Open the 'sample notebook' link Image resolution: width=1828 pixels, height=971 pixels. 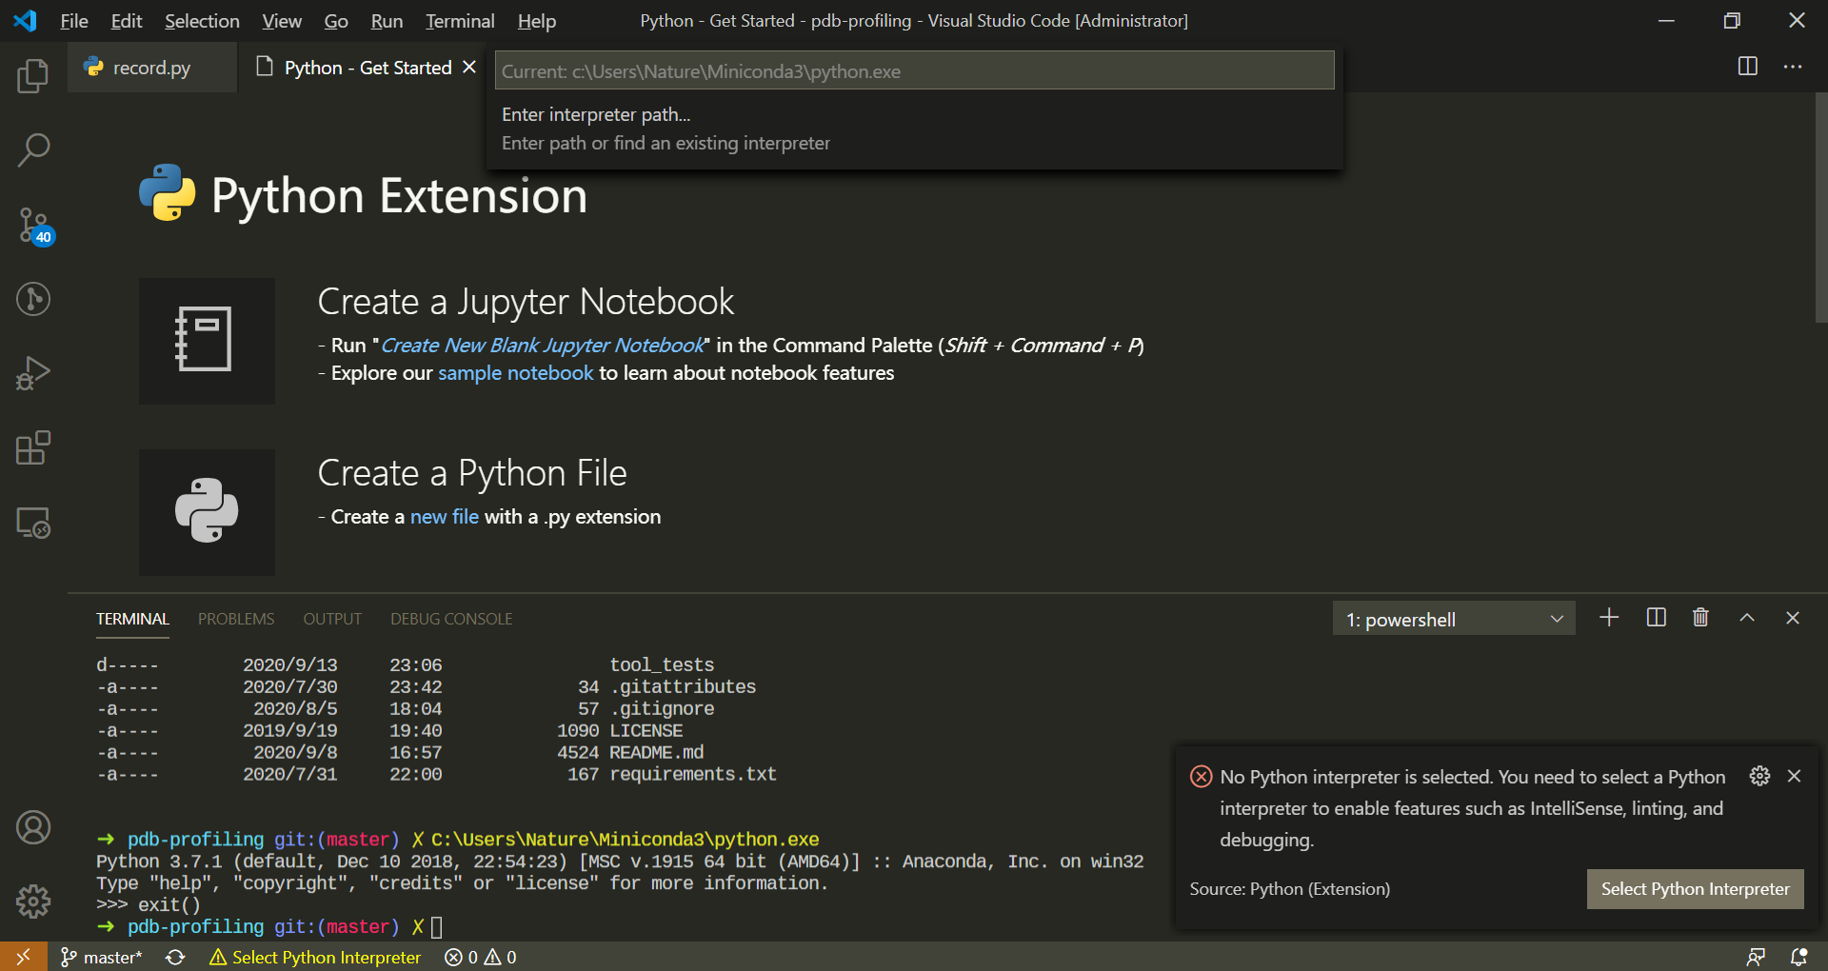(x=515, y=373)
